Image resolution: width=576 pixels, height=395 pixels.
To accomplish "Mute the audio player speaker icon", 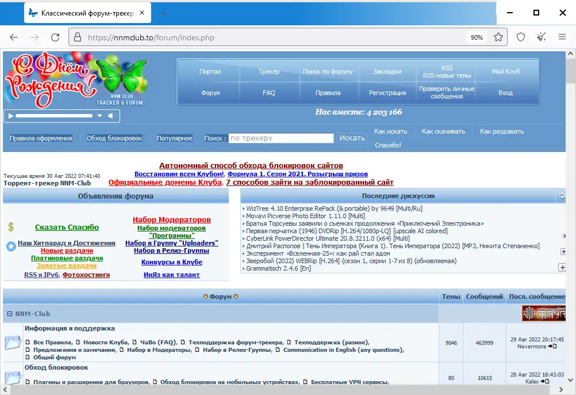I will (x=110, y=116).
